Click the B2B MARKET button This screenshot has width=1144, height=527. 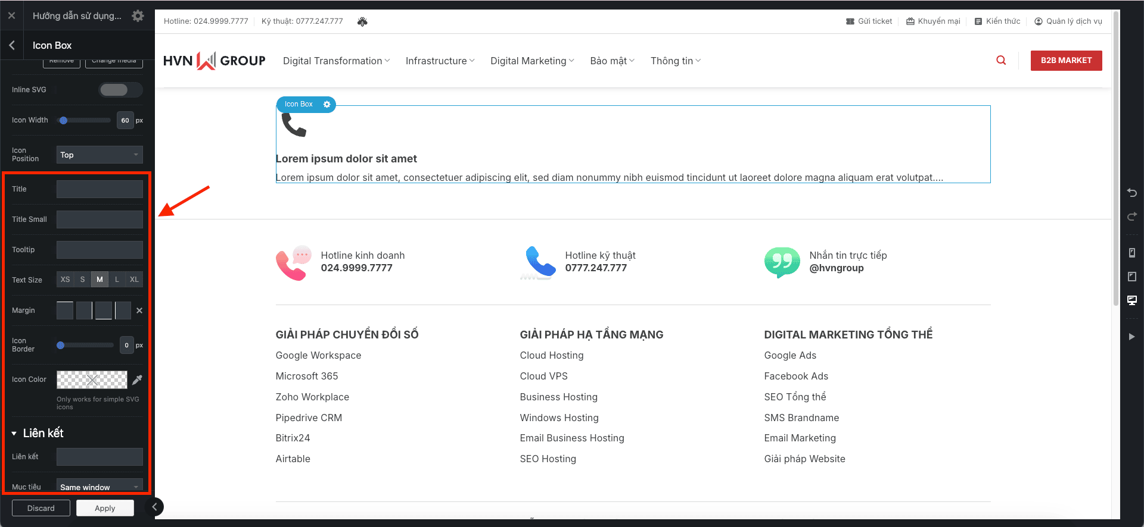click(x=1066, y=61)
